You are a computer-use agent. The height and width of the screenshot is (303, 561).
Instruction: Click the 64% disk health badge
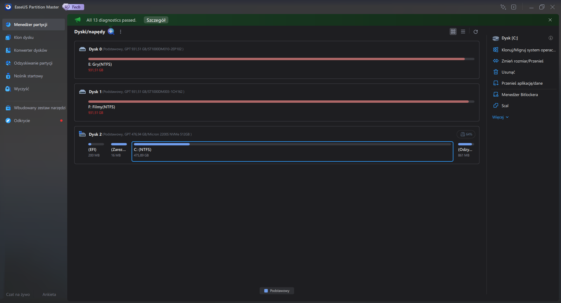click(x=466, y=134)
